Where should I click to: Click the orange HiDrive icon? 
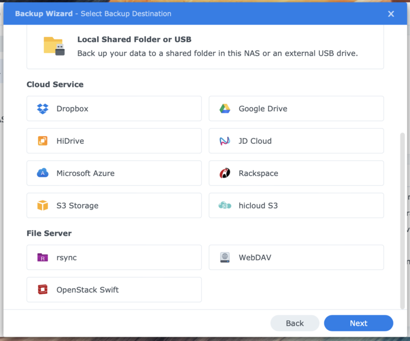click(43, 141)
